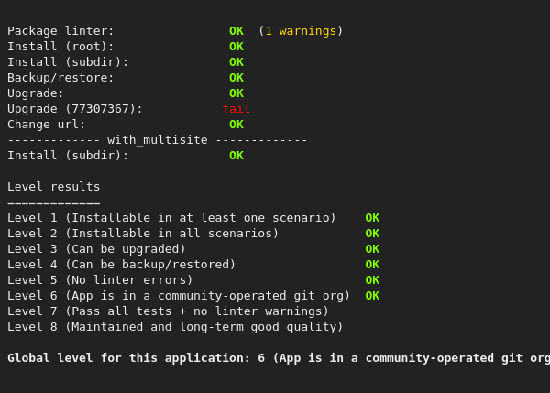Click OK status next to Change url
This screenshot has height=393, width=550.
(236, 125)
